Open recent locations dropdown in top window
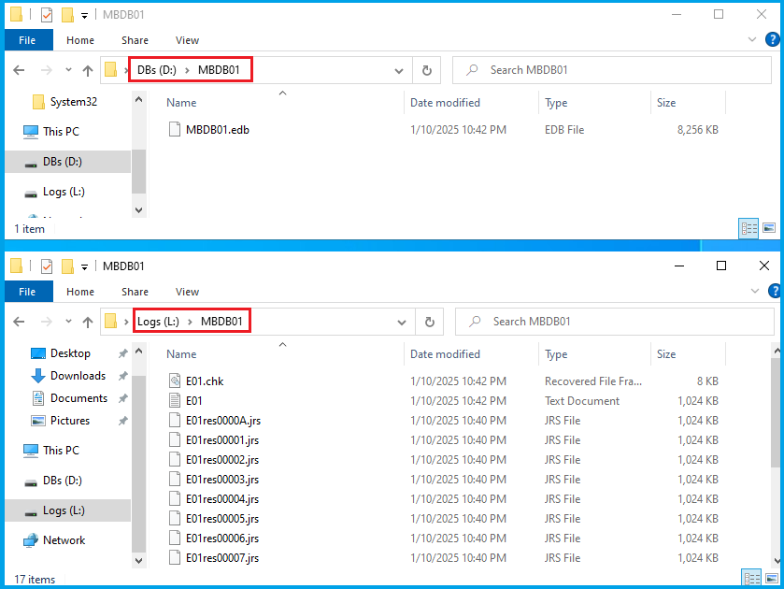Image resolution: width=784 pixels, height=589 pixels. 68,70
